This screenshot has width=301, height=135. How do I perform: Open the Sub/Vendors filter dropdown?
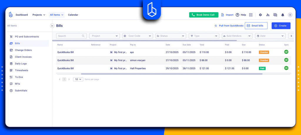click(x=237, y=36)
